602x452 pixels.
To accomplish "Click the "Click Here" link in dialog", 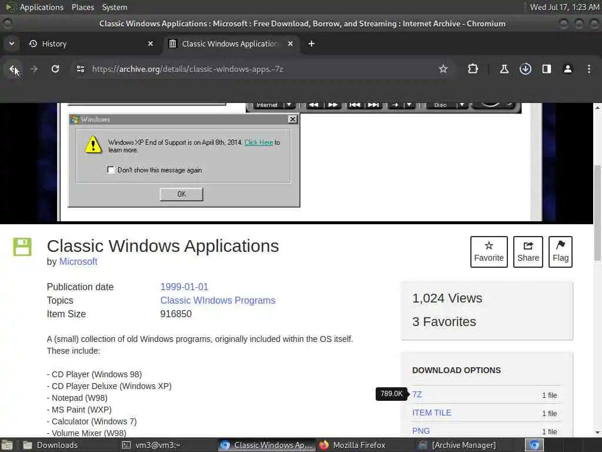I will click(259, 142).
